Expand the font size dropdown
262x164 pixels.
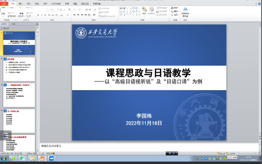pos(58,10)
